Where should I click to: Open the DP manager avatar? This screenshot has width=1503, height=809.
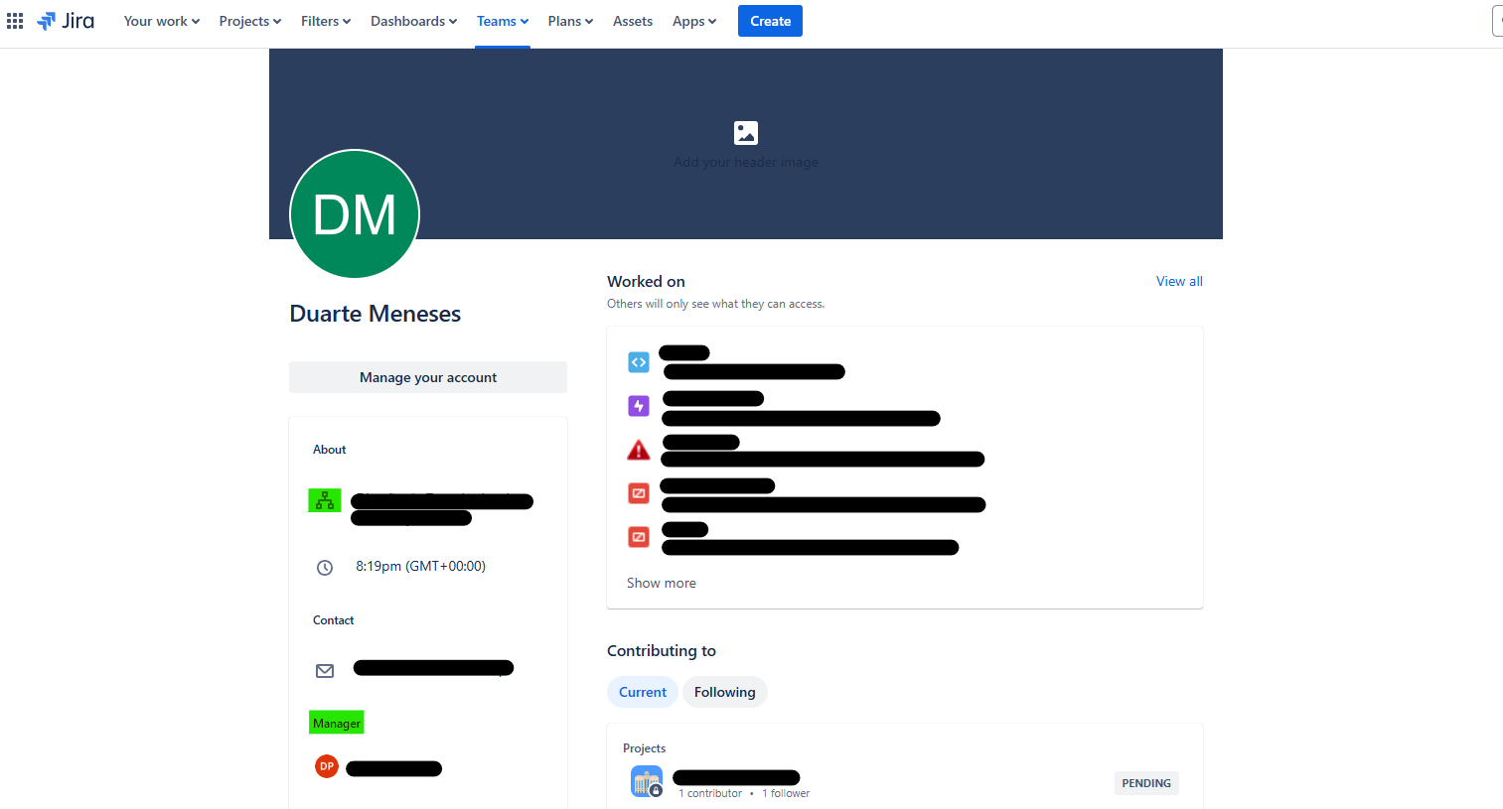click(327, 766)
